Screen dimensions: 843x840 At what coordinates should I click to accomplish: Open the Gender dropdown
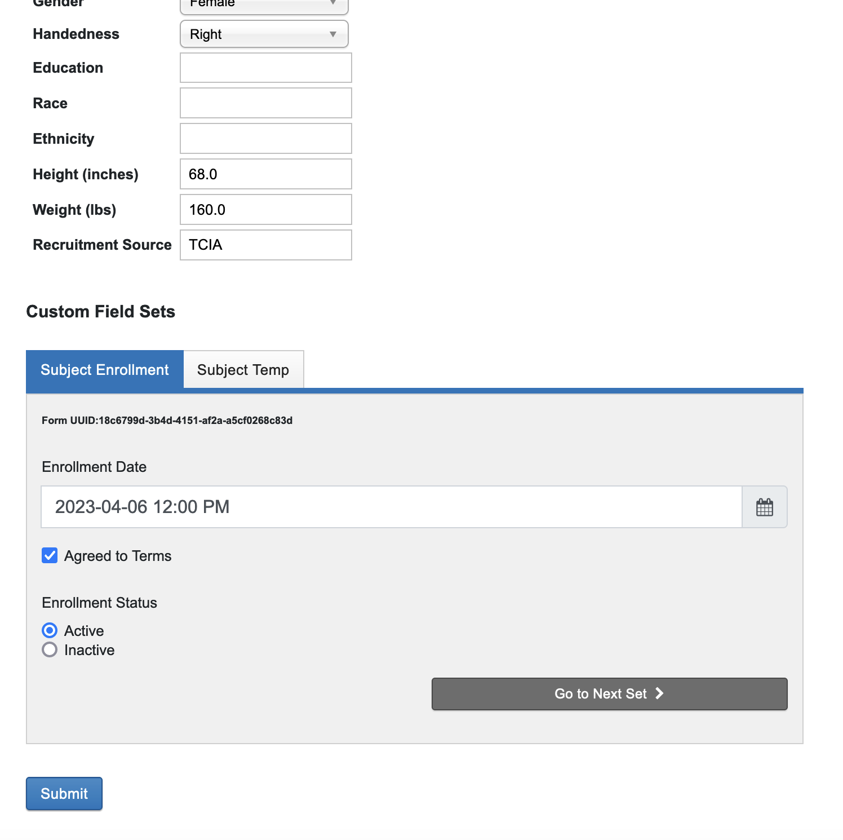pos(264,5)
